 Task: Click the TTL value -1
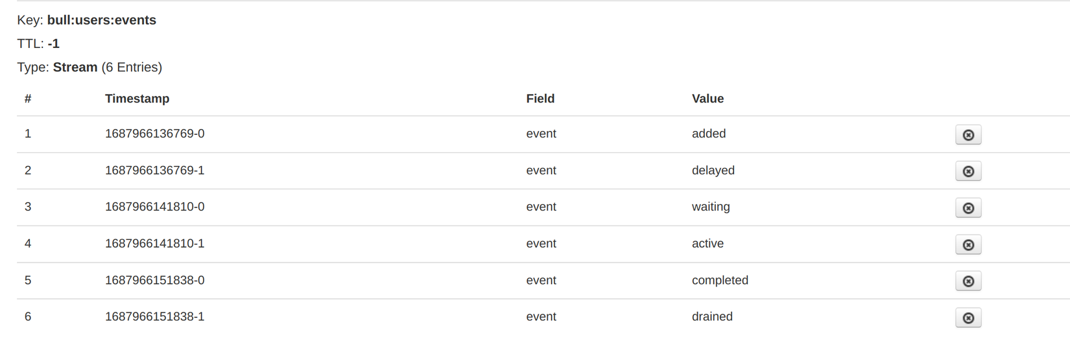coord(53,44)
